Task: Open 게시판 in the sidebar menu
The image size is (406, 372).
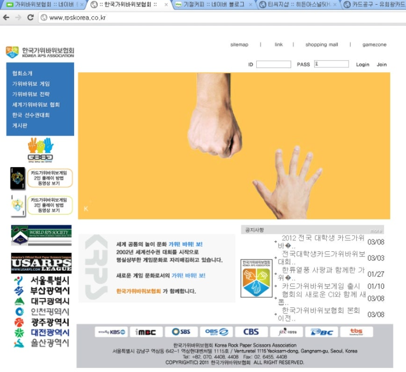Action: [x=20, y=125]
